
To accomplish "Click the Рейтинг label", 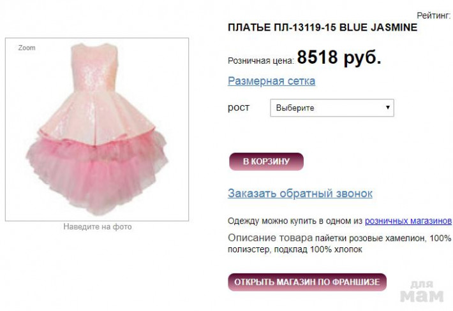I will [x=434, y=15].
